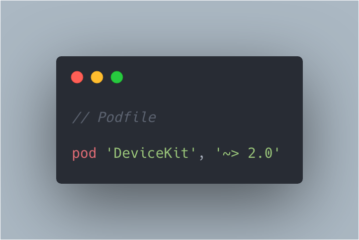
Task: Click the opening quote before ~>
Action: tap(218, 150)
